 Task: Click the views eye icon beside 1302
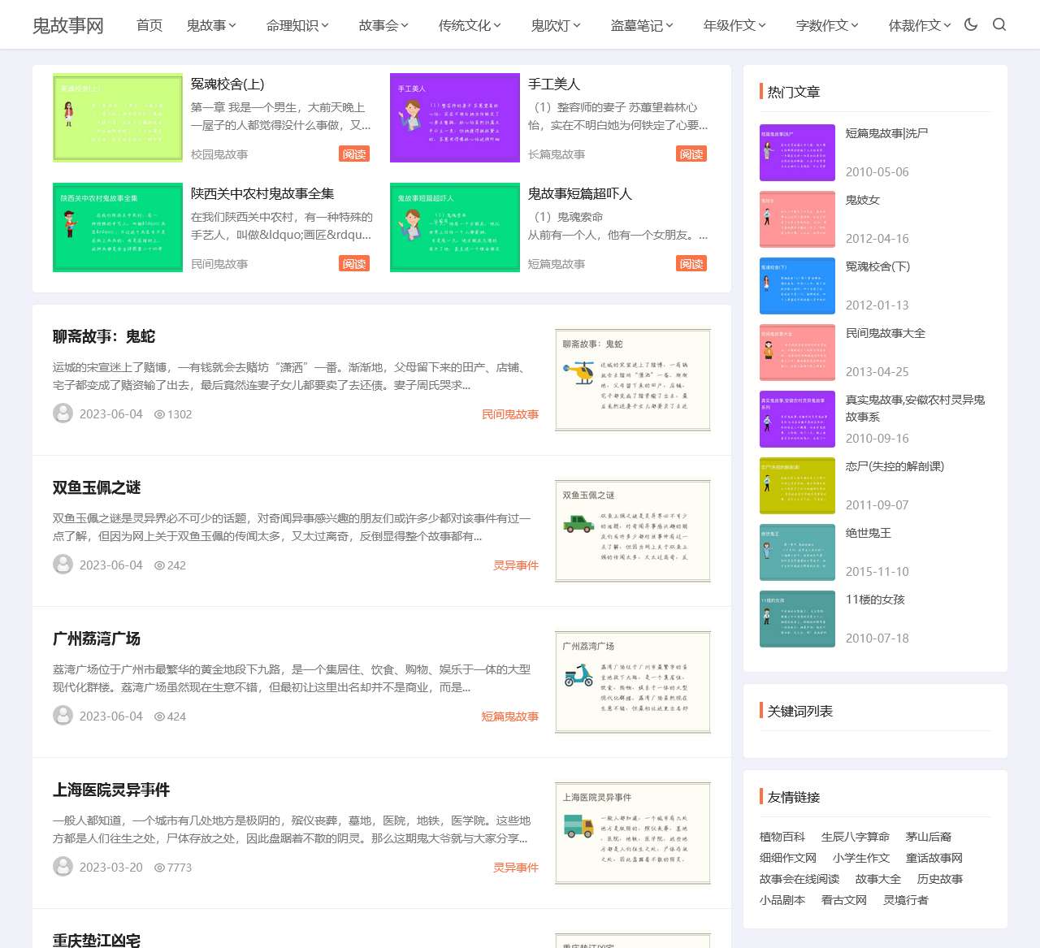[x=159, y=414]
